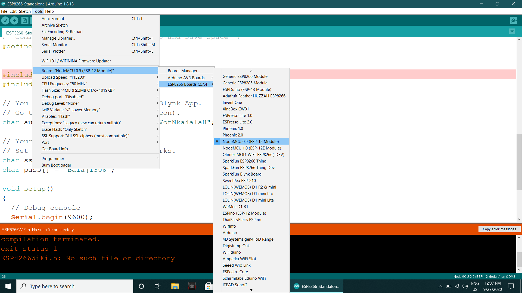Expand SSL Support submenu
522x293 pixels.
tap(96, 136)
